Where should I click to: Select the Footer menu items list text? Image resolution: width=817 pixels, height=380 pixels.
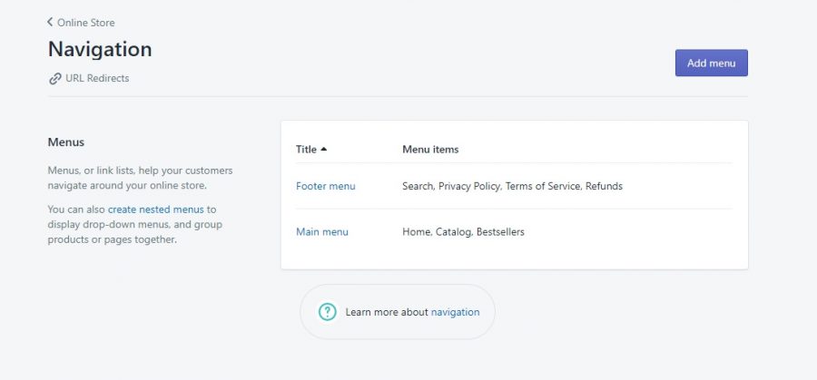tap(512, 186)
